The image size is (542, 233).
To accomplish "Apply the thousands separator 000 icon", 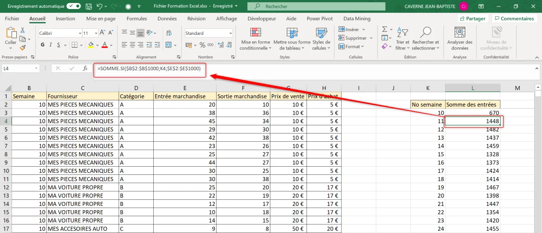I will click(210, 45).
